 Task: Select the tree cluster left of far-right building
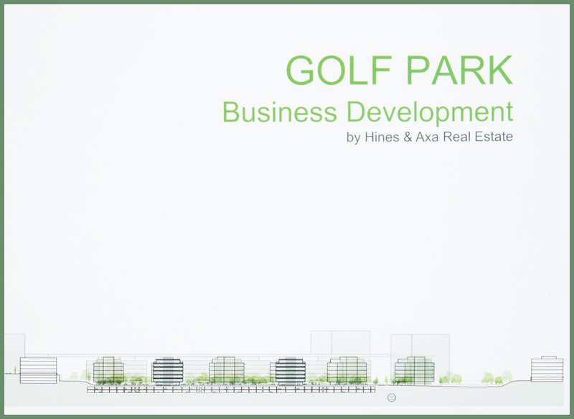[x=493, y=377]
